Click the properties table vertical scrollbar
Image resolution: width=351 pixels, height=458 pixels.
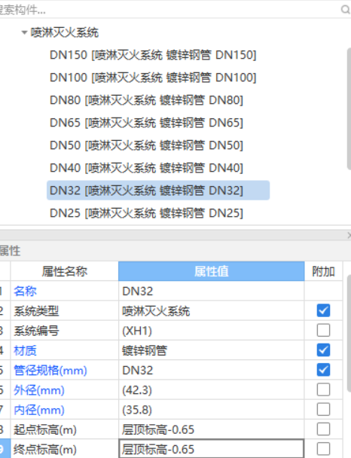[349, 333]
